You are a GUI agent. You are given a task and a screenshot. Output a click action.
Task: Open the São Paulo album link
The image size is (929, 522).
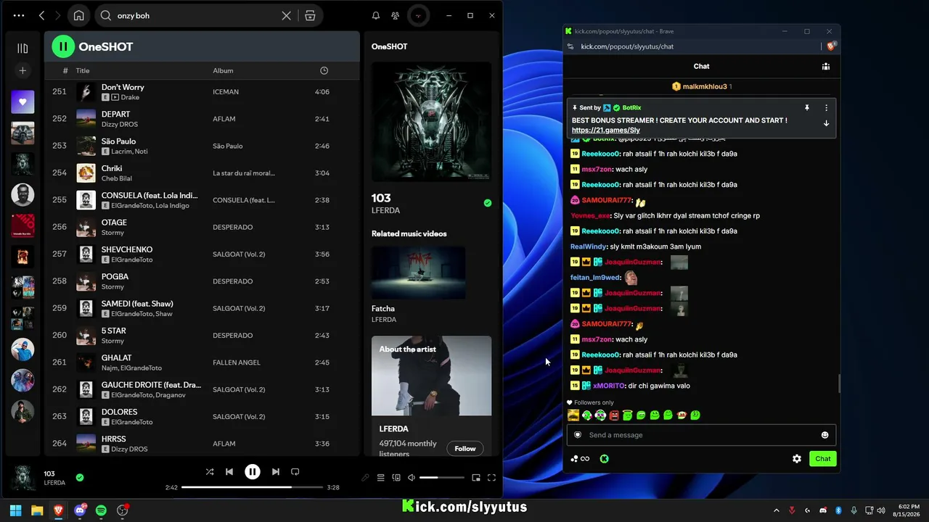pos(228,146)
